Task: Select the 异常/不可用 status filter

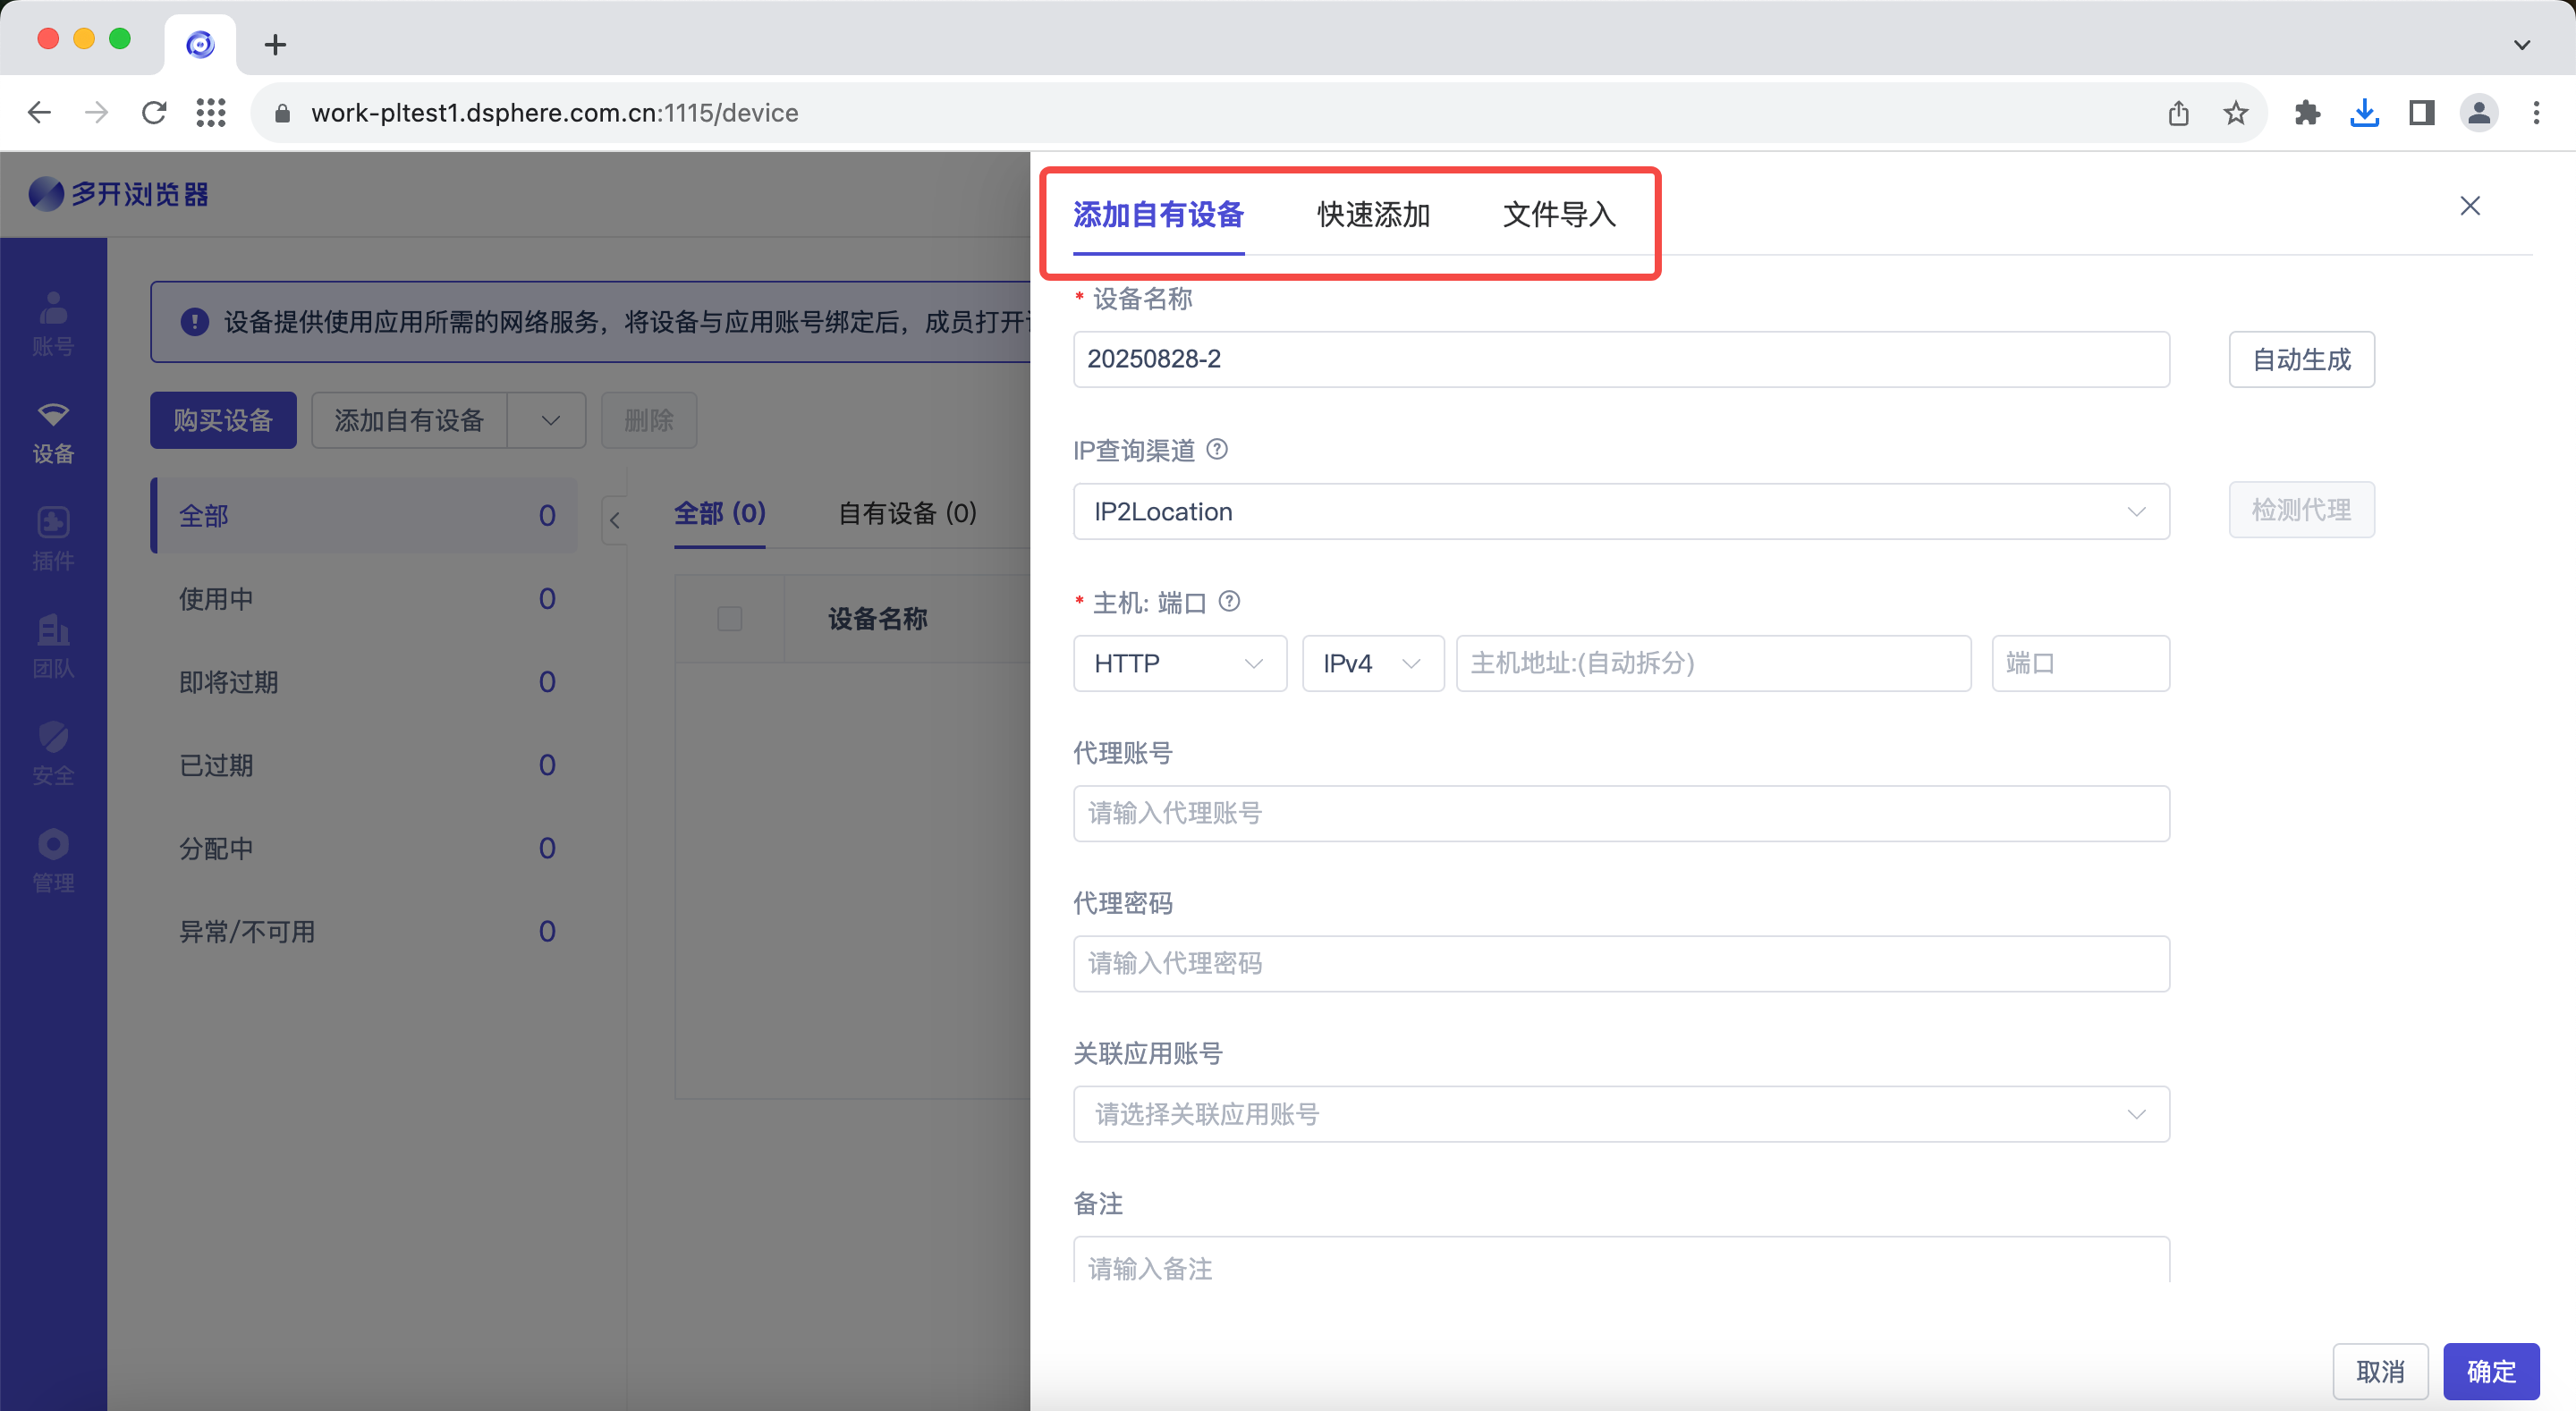Action: click(x=364, y=931)
